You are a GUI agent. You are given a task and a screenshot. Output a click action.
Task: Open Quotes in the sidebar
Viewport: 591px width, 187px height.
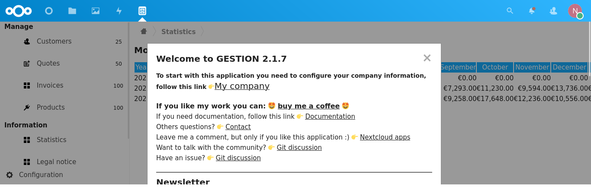pos(48,63)
